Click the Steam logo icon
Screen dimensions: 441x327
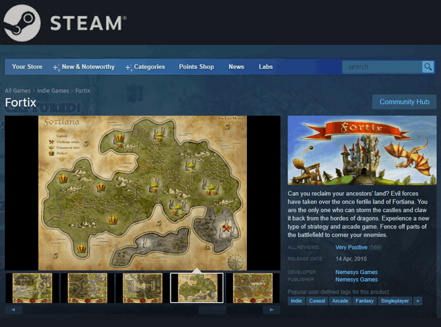[22, 23]
